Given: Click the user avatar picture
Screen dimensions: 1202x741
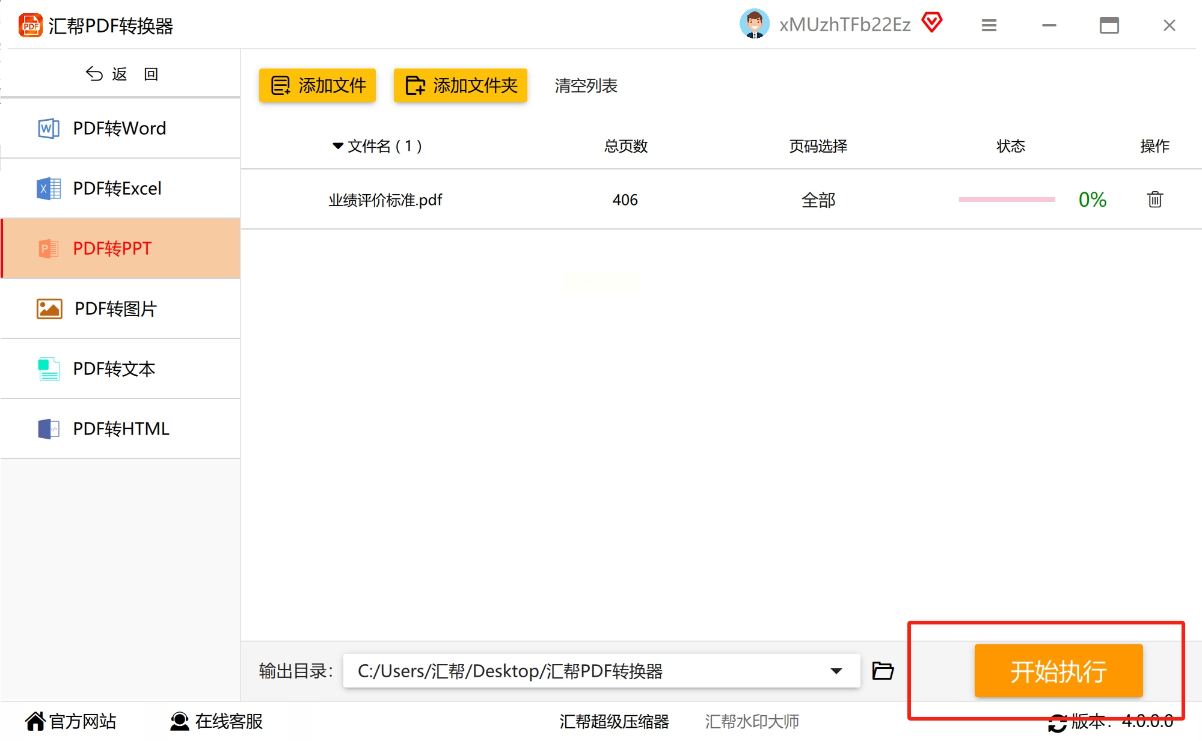Looking at the screenshot, I should 754,24.
